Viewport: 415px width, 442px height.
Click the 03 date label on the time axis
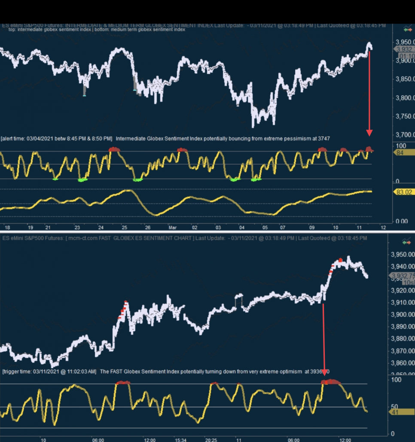pos(218,227)
